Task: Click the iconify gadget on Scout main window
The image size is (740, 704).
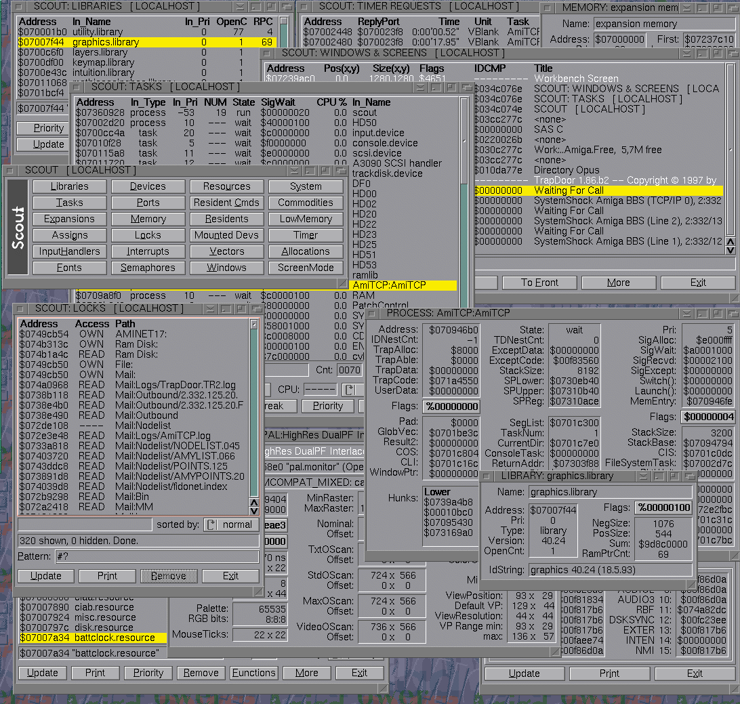Action: click(x=310, y=171)
